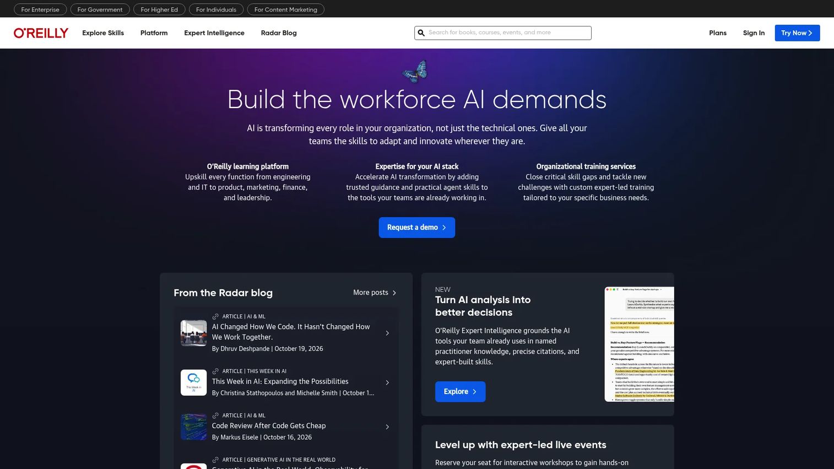Click Request a demo button
Viewport: 834px width, 469px height.
pos(416,228)
